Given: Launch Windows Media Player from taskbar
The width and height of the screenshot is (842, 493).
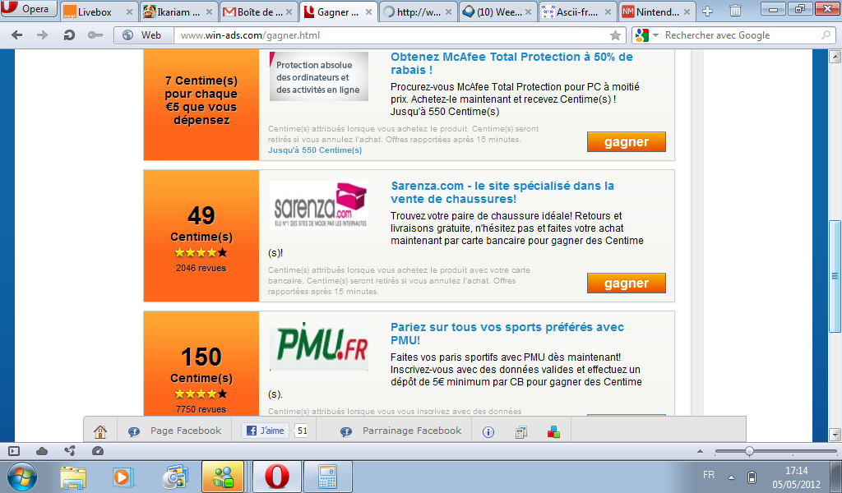Looking at the screenshot, I should tap(123, 477).
